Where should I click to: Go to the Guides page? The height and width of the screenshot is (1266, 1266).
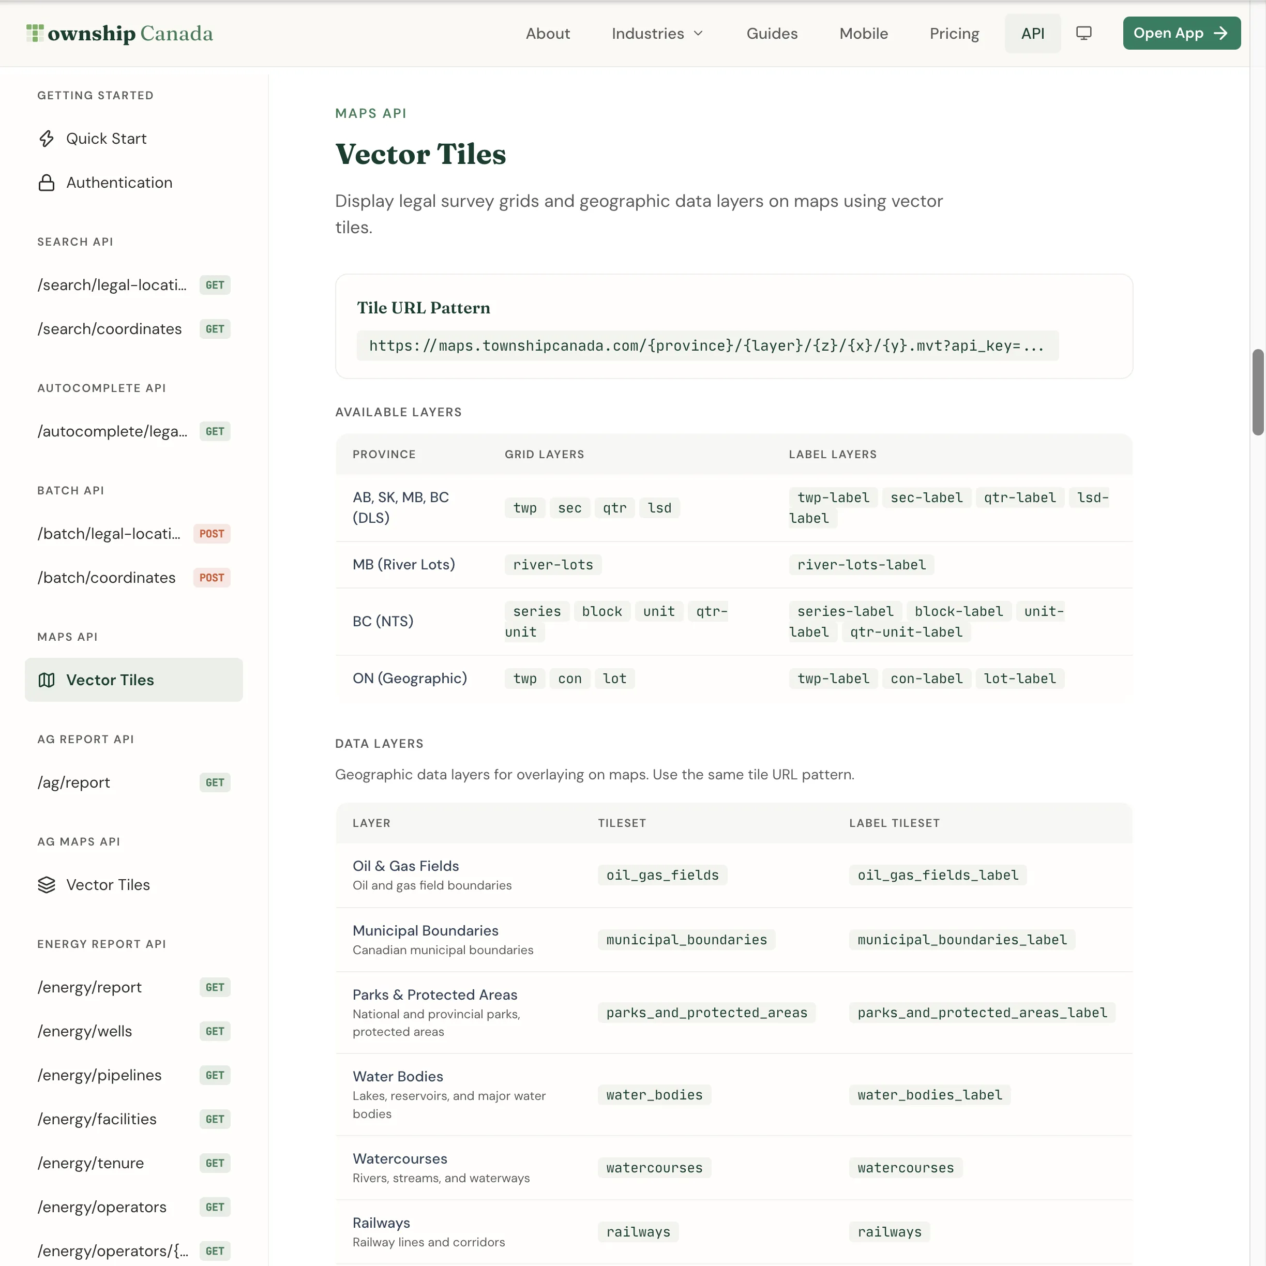pos(772,34)
